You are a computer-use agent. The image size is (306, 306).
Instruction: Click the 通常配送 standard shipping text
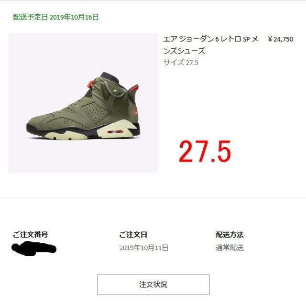point(229,248)
